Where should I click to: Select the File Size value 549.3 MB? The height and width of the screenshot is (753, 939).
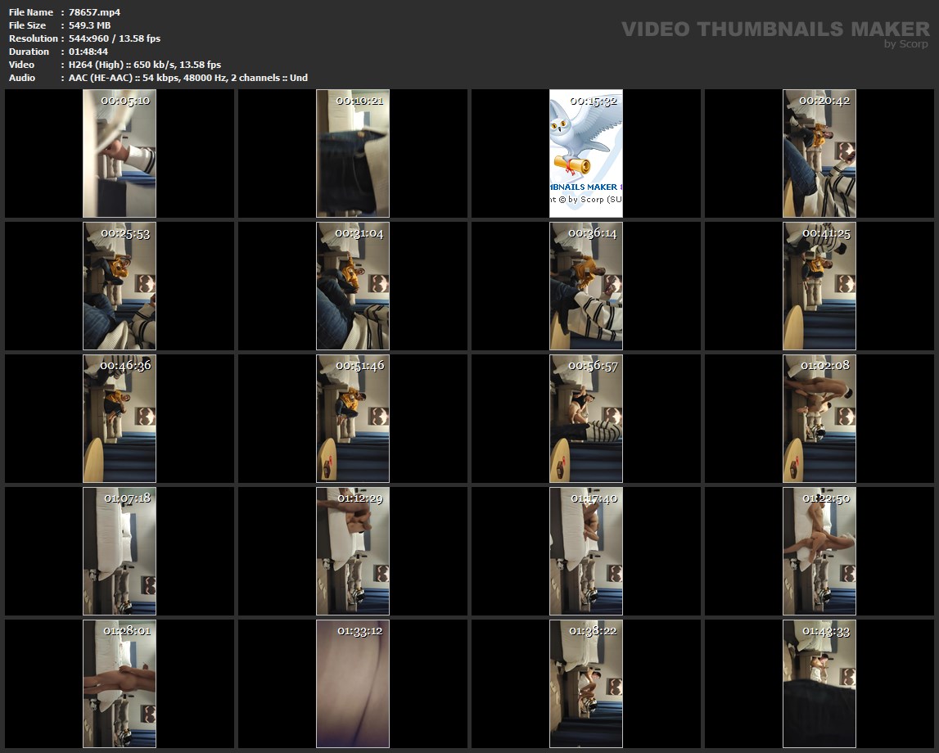90,25
